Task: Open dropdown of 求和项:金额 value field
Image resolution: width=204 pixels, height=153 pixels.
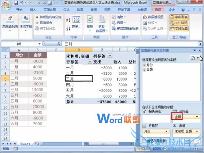Action: point(197,131)
